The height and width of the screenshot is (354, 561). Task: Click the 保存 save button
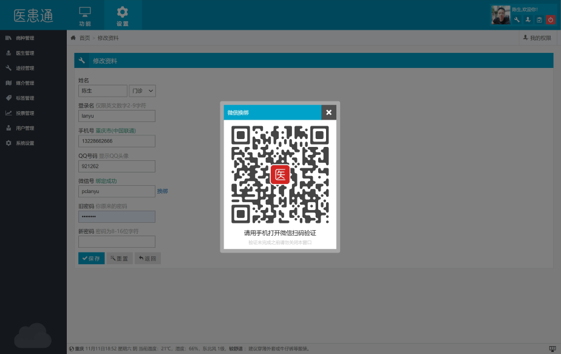[x=92, y=259]
